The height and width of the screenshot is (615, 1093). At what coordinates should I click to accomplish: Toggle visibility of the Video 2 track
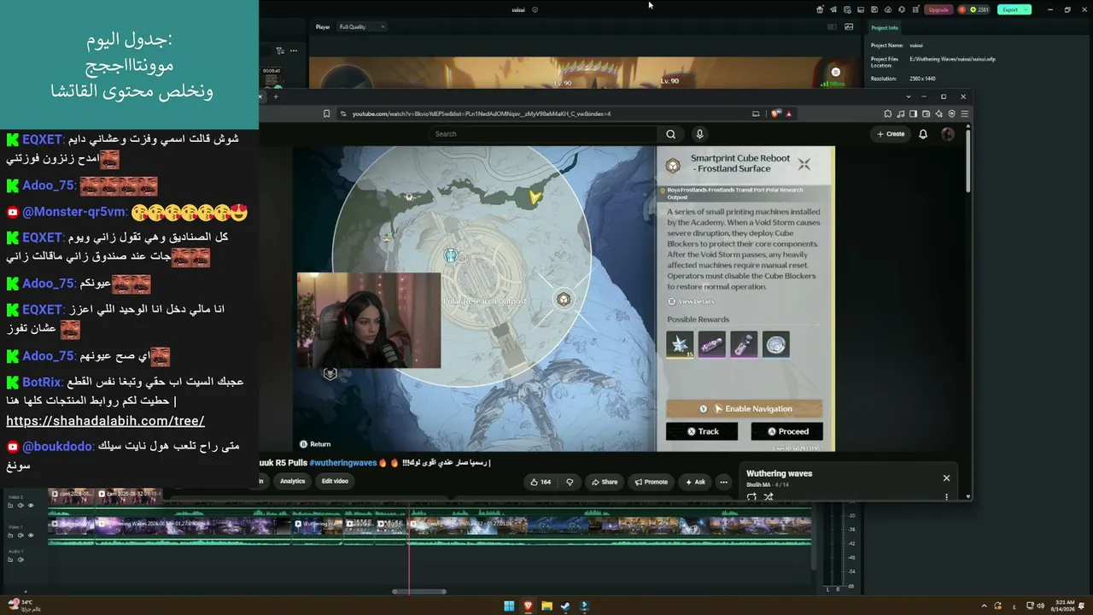31,506
